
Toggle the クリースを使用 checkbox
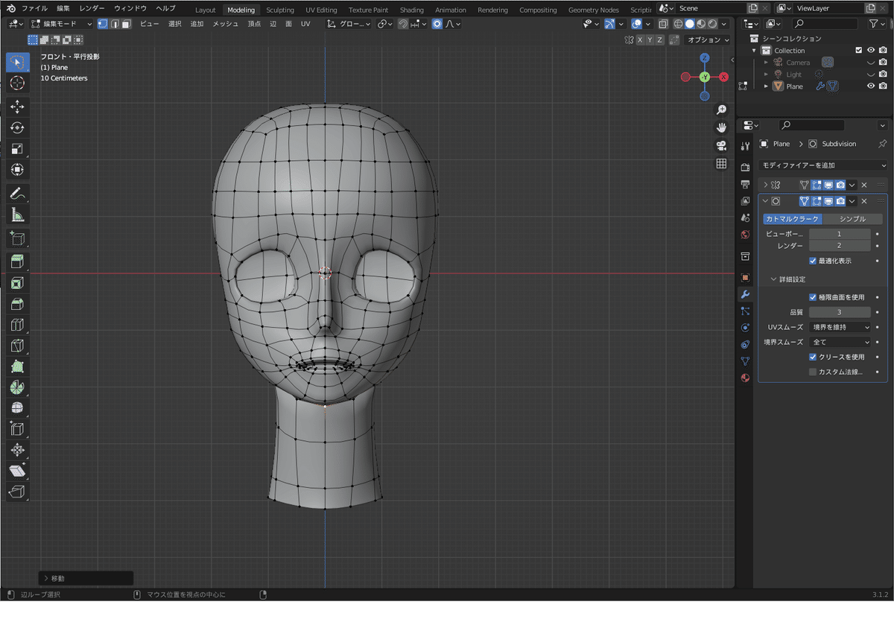point(813,357)
